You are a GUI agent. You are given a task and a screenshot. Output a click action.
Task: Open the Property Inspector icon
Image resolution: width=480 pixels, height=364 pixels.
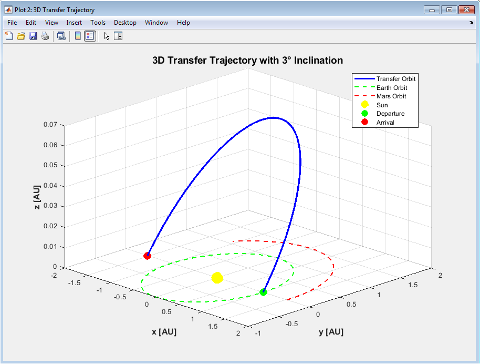pyautogui.click(x=118, y=36)
